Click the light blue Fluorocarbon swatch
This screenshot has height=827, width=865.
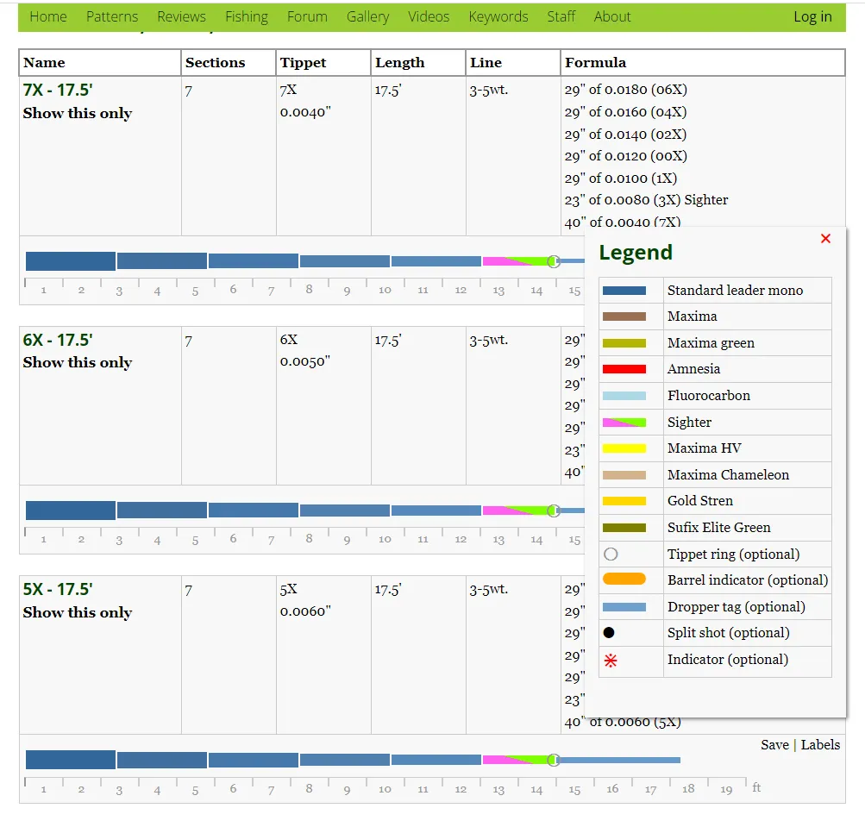coord(624,396)
